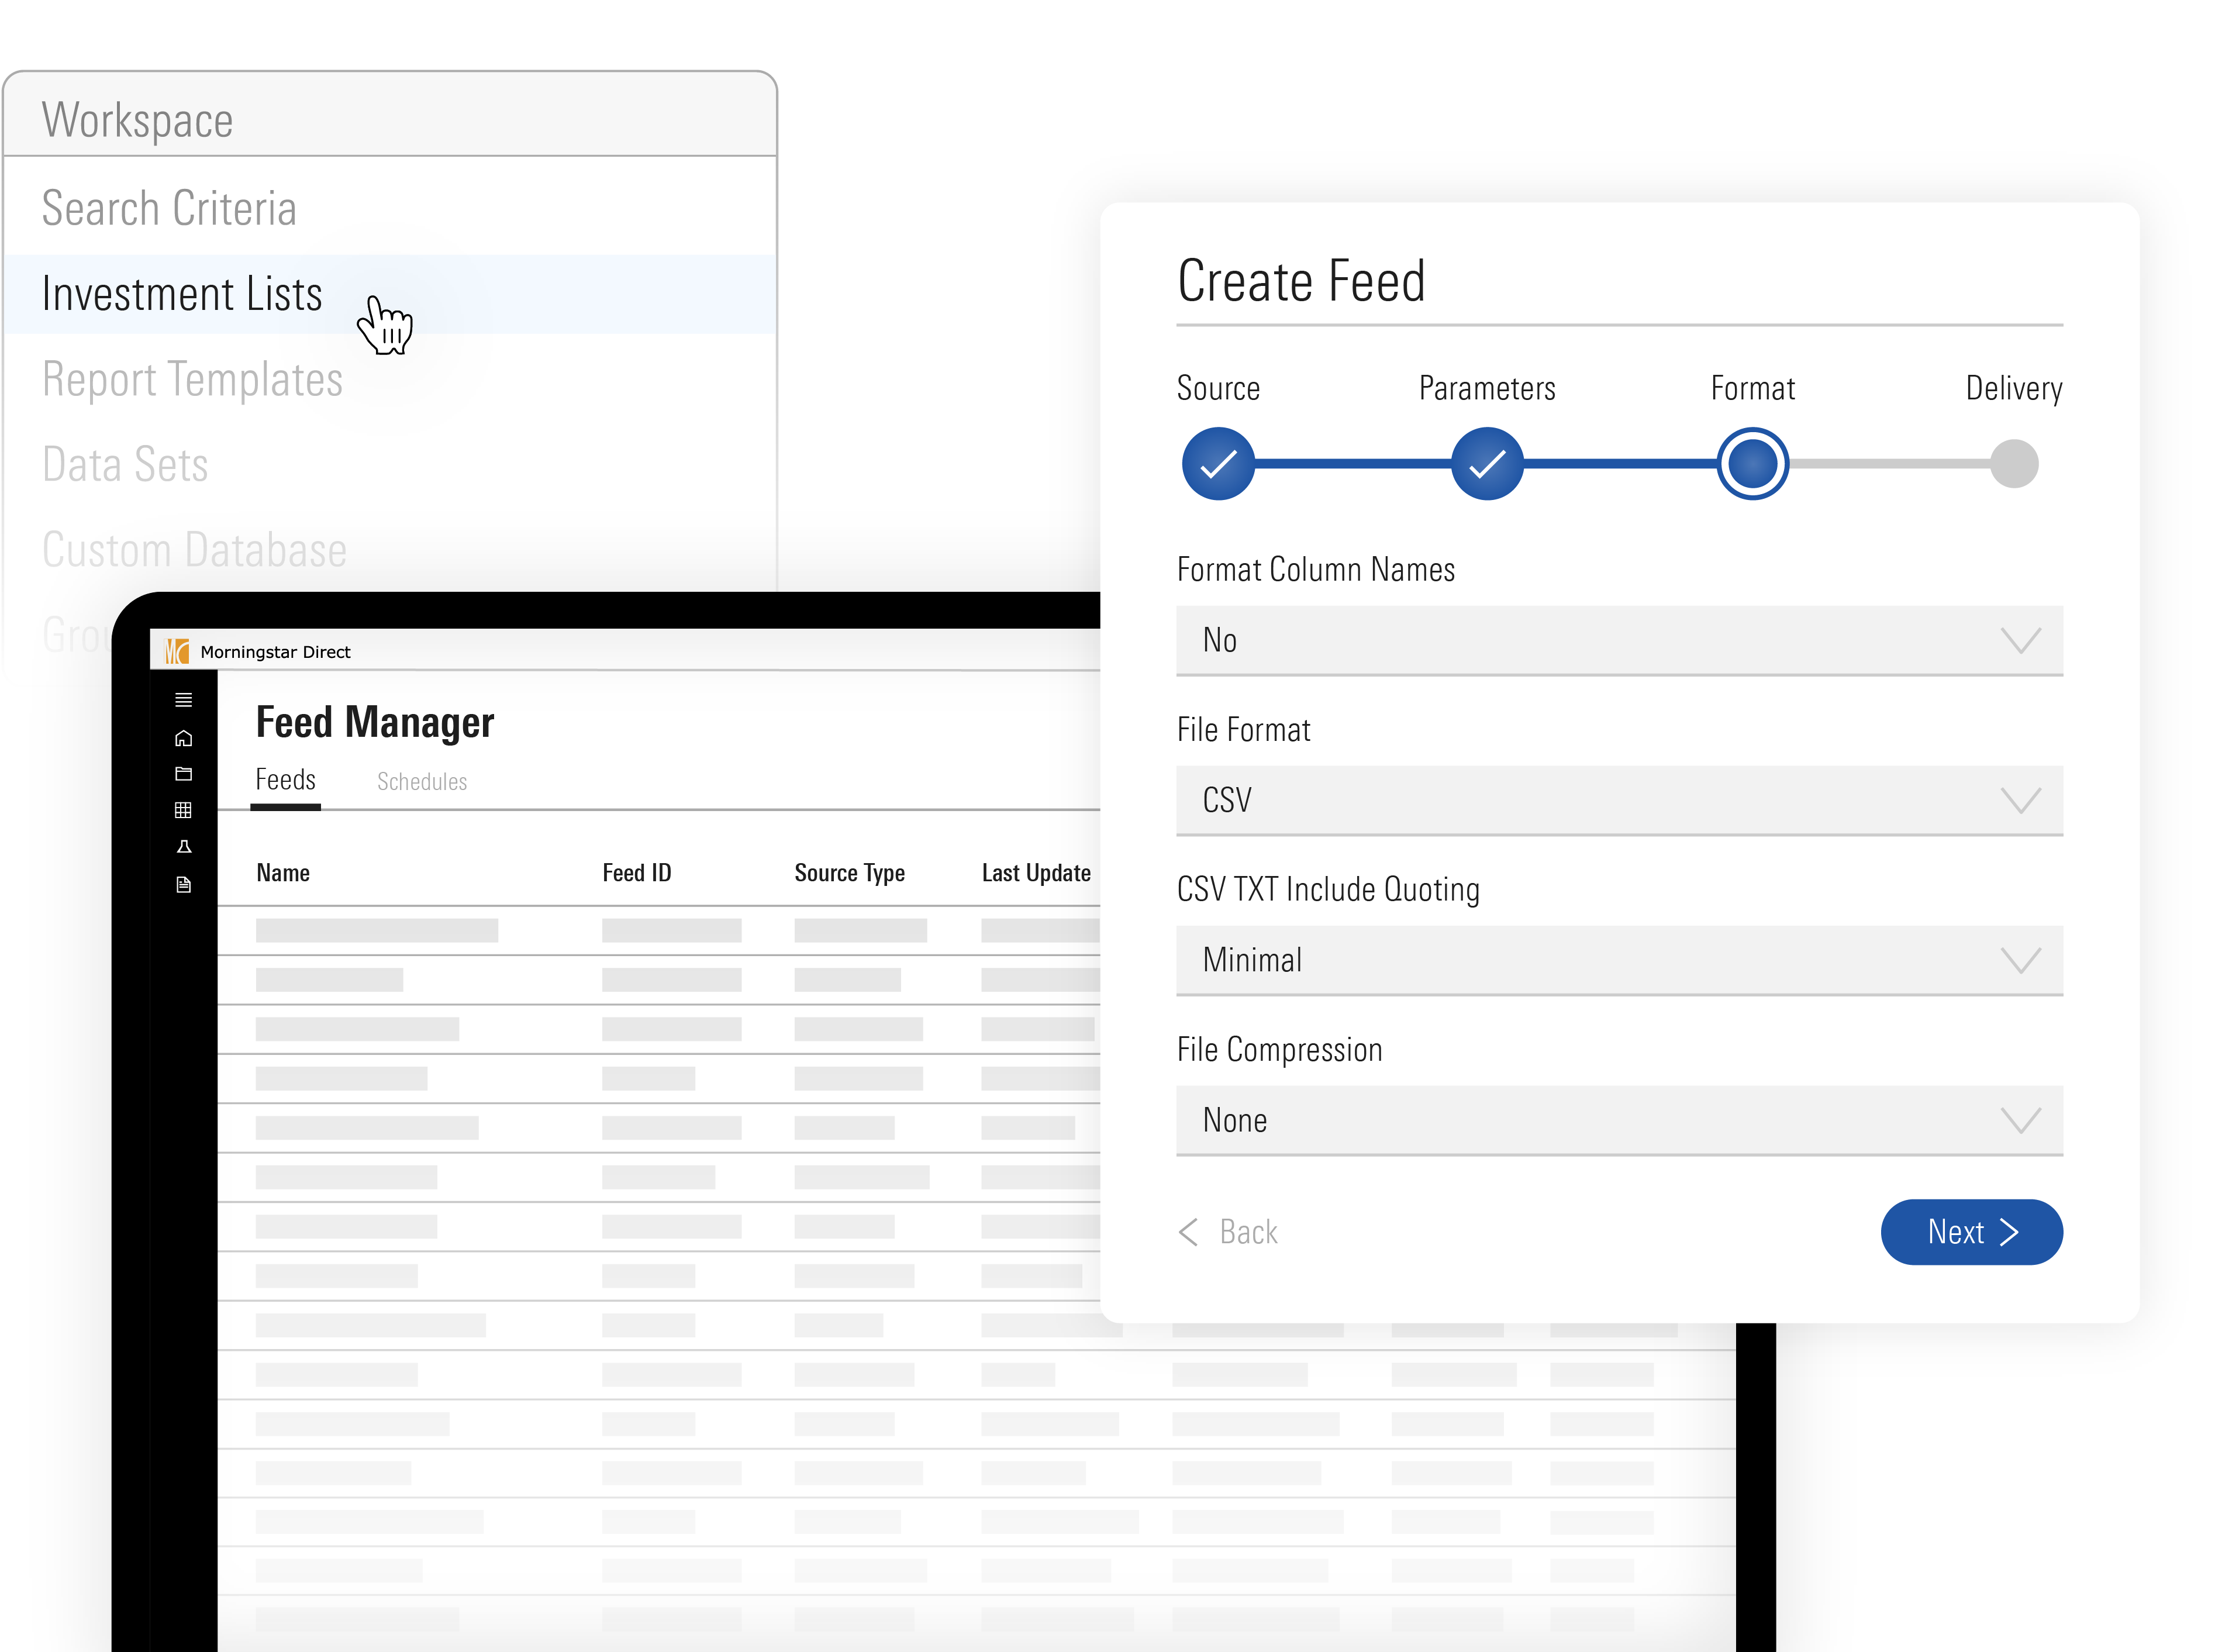Screen dimensions: 2215x1652
Task: Select Investment Lists in Workspace menu
Action: tap(390, 294)
